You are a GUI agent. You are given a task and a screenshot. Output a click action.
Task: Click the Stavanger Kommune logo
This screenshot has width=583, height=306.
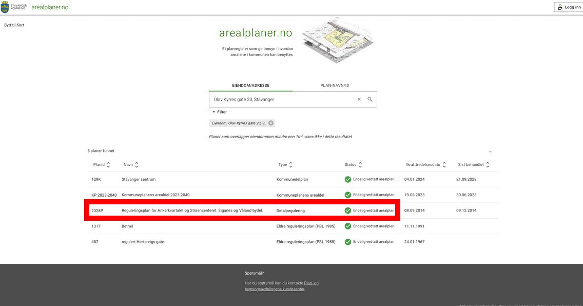[x=14, y=7]
